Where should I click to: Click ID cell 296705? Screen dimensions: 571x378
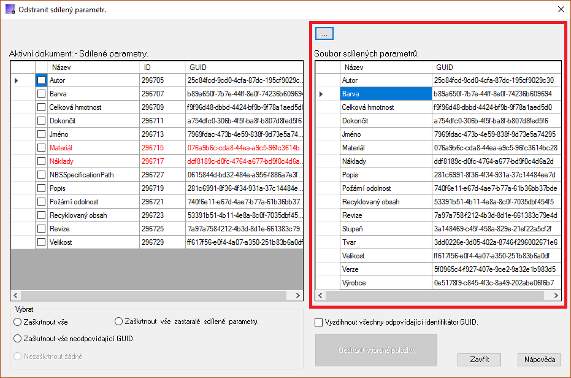pyautogui.click(x=163, y=80)
